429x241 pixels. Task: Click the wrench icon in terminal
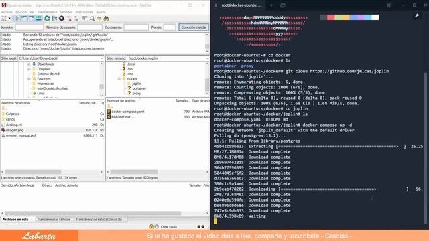(x=417, y=16)
